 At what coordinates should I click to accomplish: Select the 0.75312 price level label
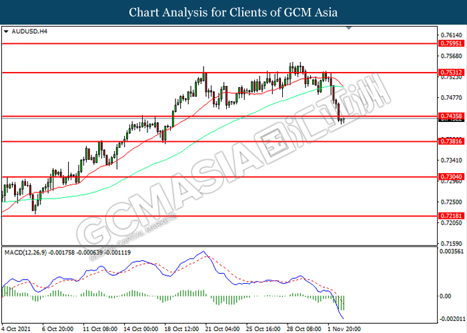452,72
